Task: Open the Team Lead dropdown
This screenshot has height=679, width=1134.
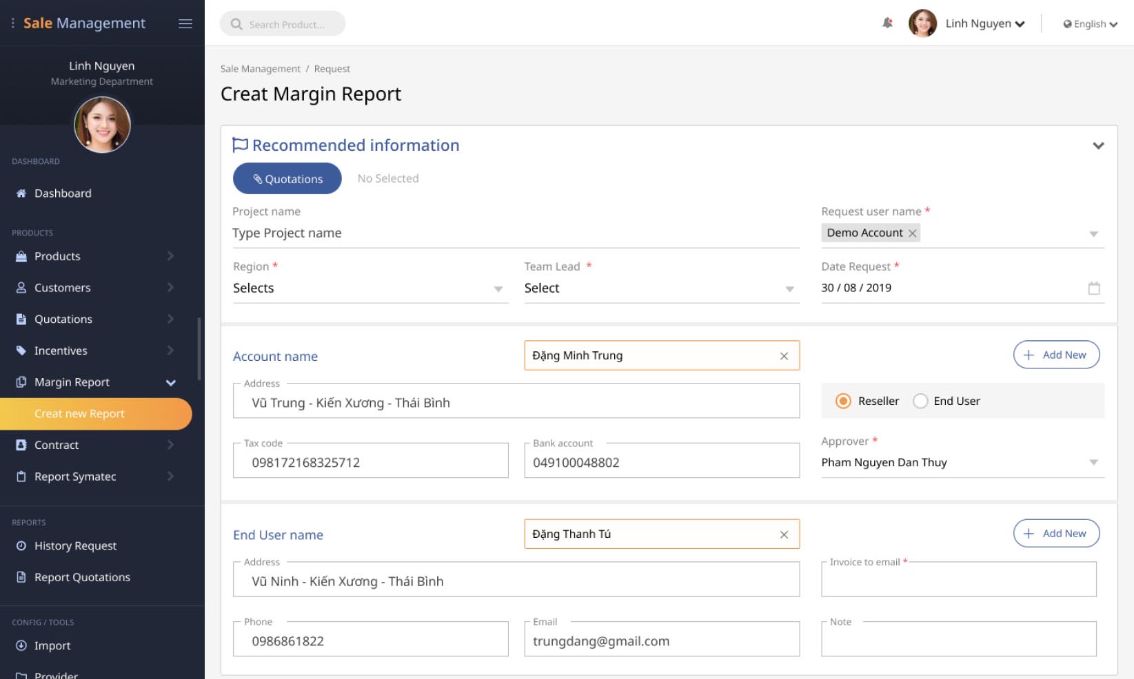Action: click(x=789, y=289)
